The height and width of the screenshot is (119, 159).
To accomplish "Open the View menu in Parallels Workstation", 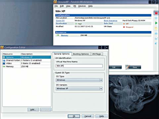I will click(68, 6).
